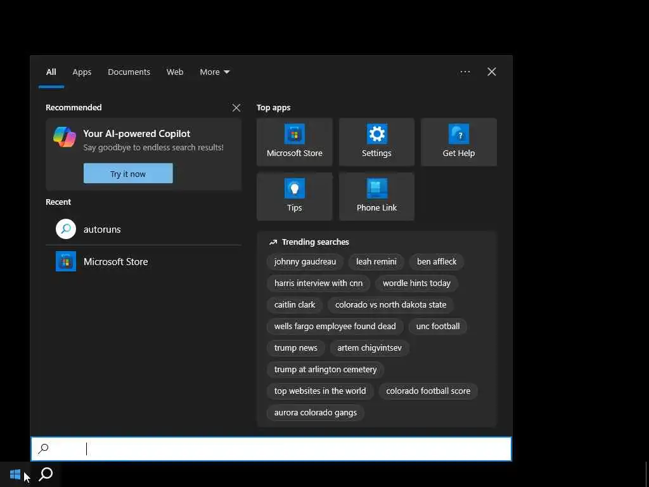The image size is (649, 487).
Task: Open the three-dots options menu
Action: pos(465,72)
